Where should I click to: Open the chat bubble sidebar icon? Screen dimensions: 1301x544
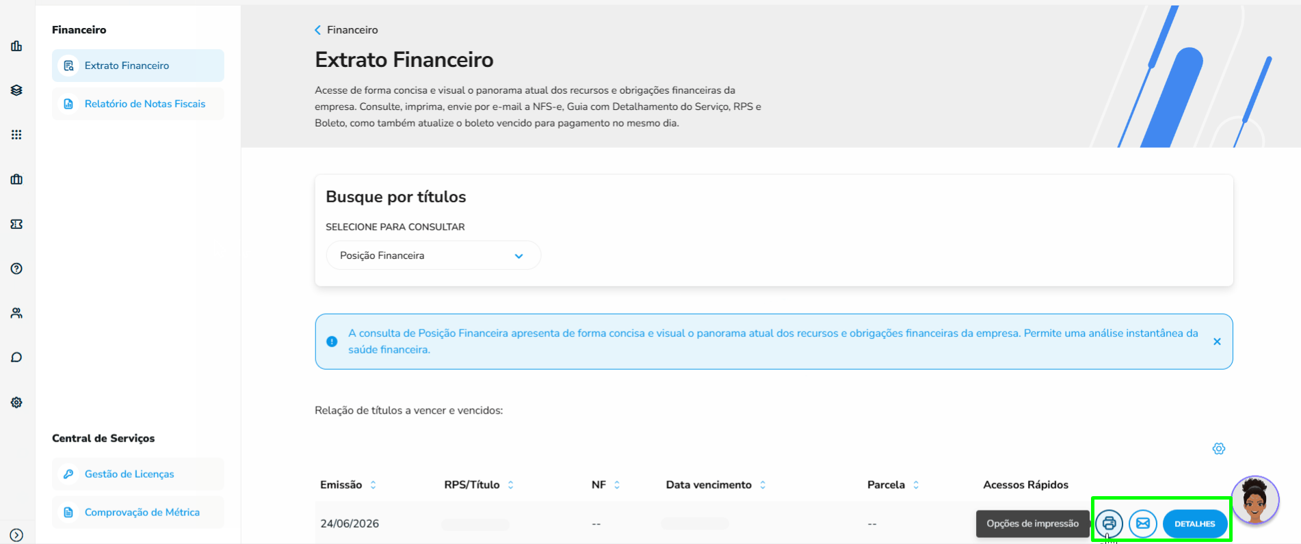tap(16, 357)
